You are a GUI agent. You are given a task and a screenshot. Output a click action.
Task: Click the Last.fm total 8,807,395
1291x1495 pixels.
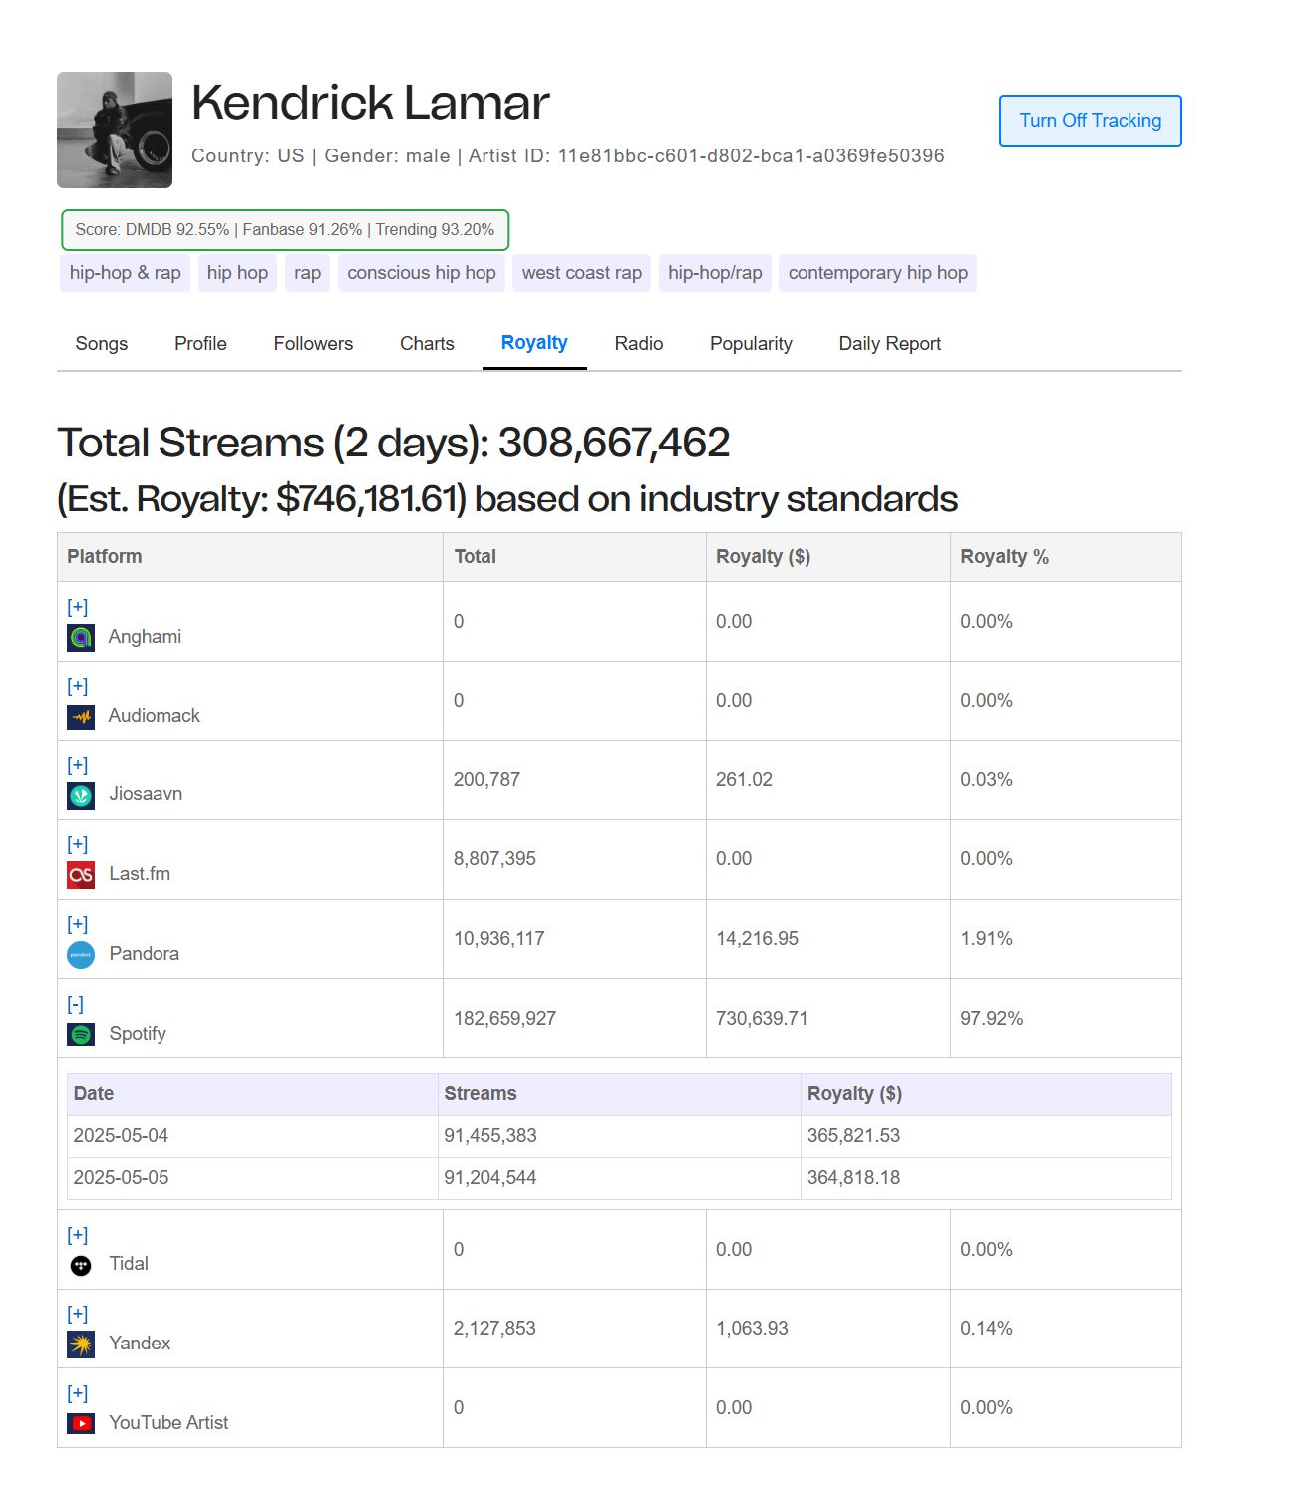(x=495, y=859)
